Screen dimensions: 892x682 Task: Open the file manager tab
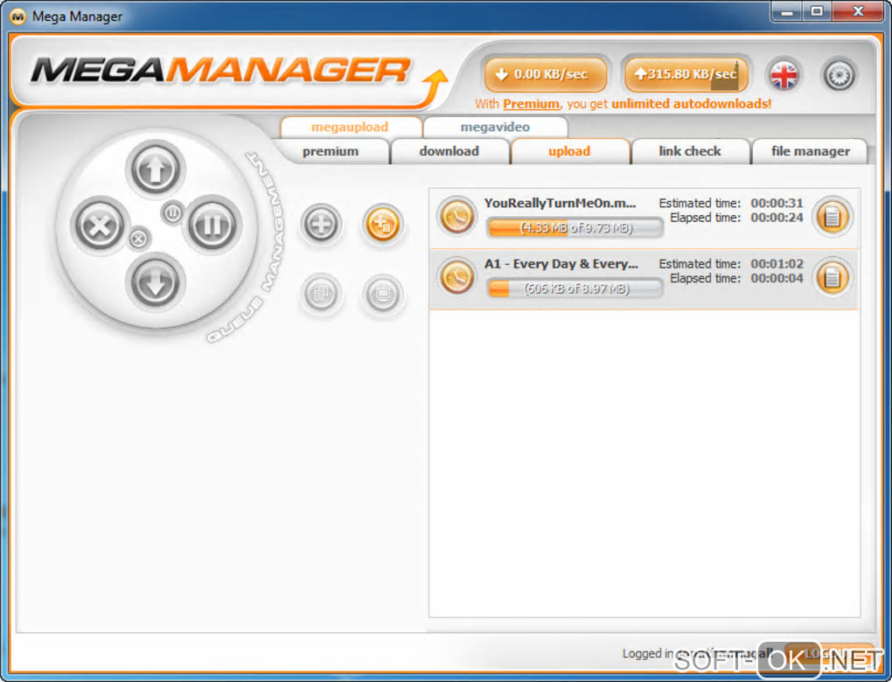(x=810, y=151)
